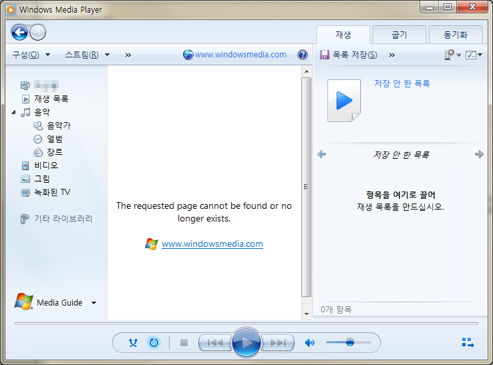Mute the sound with the speaker icon
493x365 pixels.
point(310,343)
